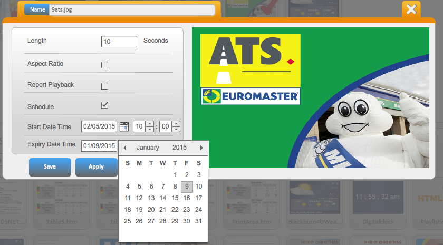The image size is (443, 245).
Task: Select day 22 in the calendar
Action: click(175, 210)
